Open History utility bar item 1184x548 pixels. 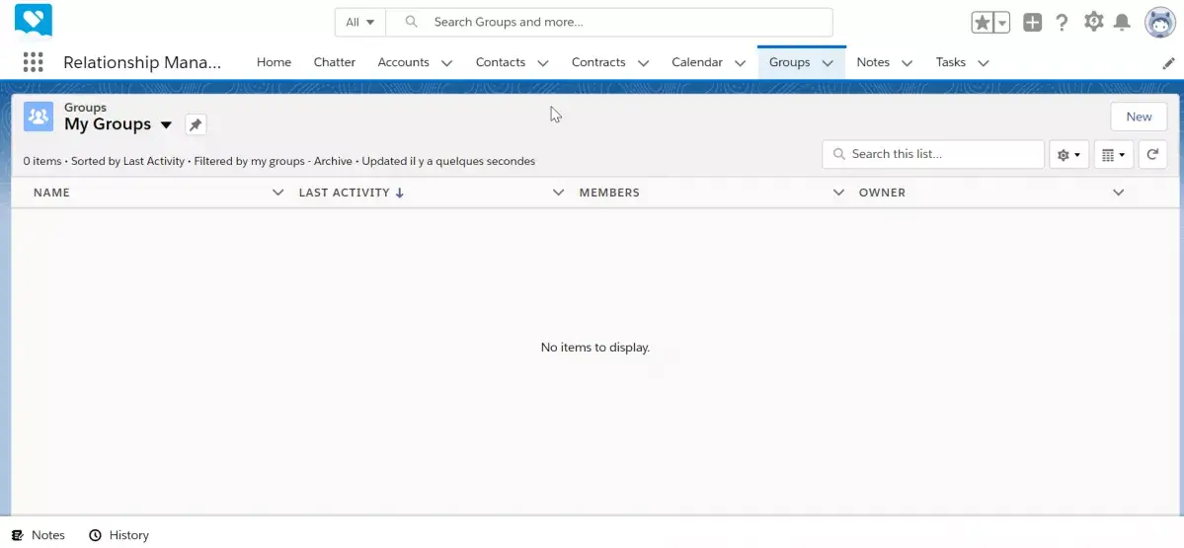coord(118,535)
